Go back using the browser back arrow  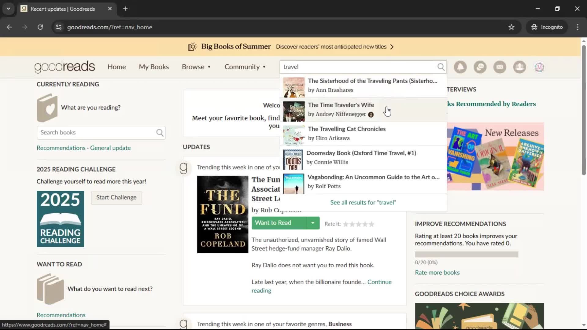[9, 27]
